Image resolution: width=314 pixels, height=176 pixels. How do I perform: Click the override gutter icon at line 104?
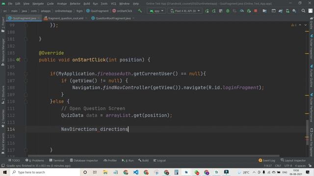18,60
